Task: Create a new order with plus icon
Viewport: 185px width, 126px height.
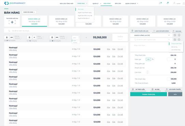Action: pos(12,22)
